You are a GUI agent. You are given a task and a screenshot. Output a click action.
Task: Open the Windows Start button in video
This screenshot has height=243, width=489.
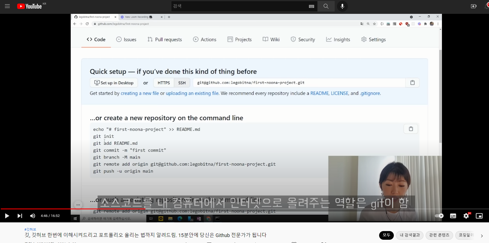[x=75, y=219]
